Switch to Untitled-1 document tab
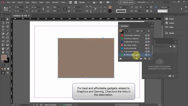 [x=20, y=16]
